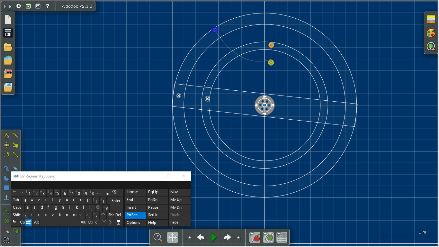This screenshot has height=247, width=439.
Task: Click the outer-left fixate cross marker
Action: click(179, 96)
